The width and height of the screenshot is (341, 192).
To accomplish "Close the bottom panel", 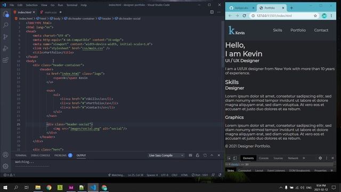I will tap(219, 155).
